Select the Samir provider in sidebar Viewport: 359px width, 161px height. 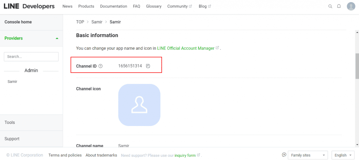coord(12,82)
